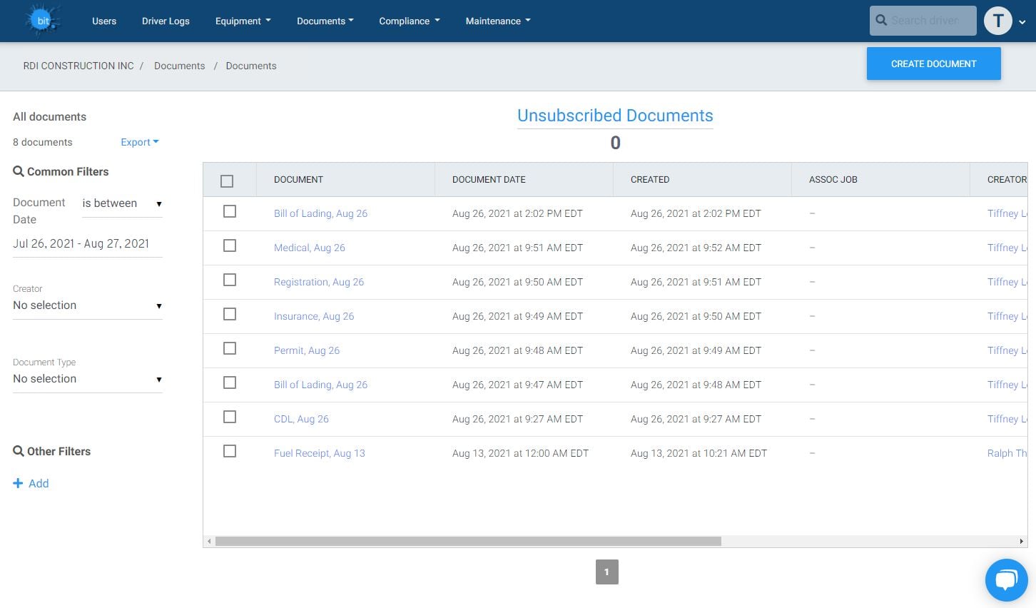Click 'Aug 13, 2021 at 10:21 AM EDT' created cell
This screenshot has height=608, width=1036.
coord(699,453)
